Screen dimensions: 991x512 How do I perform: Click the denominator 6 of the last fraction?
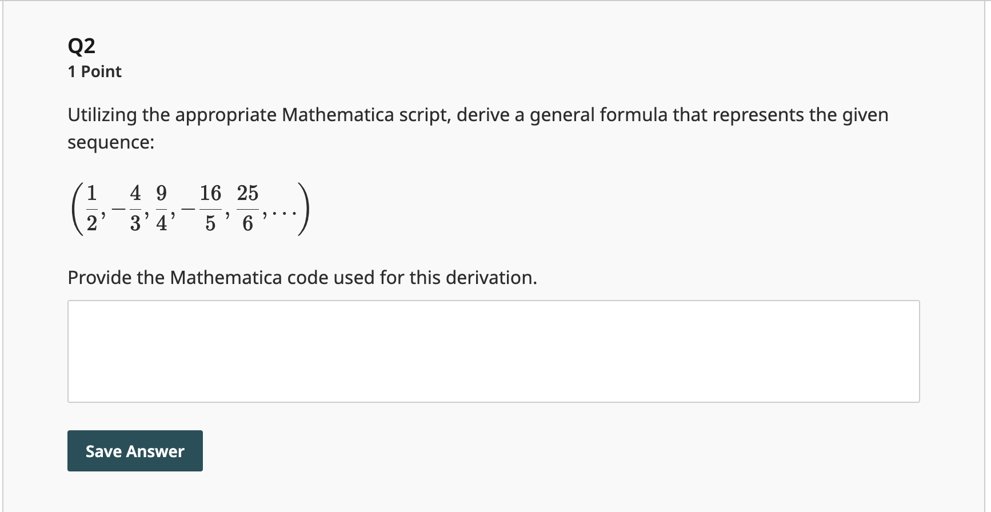pos(247,223)
